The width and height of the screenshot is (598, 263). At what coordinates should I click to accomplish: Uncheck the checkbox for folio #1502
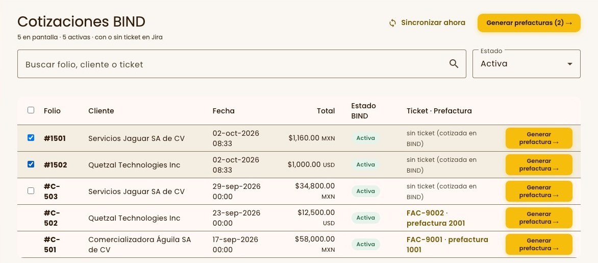tap(31, 164)
